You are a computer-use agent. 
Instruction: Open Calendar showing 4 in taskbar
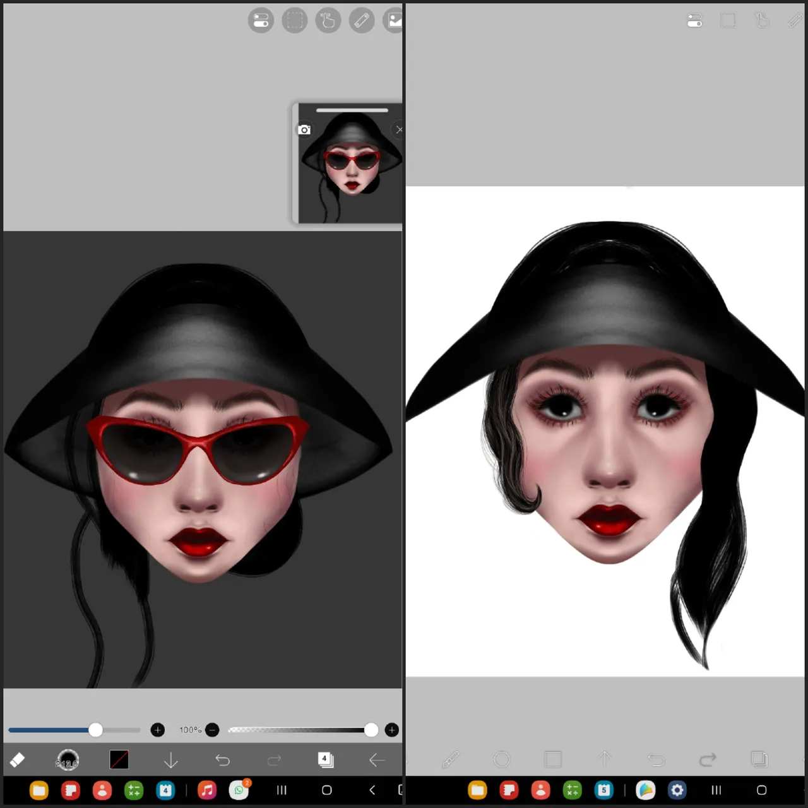coord(165,790)
